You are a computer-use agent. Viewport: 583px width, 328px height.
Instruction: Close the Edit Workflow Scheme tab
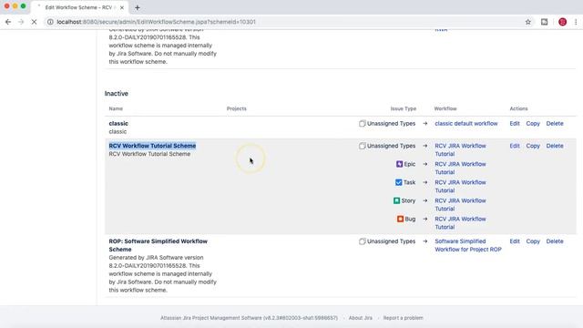coord(122,7)
